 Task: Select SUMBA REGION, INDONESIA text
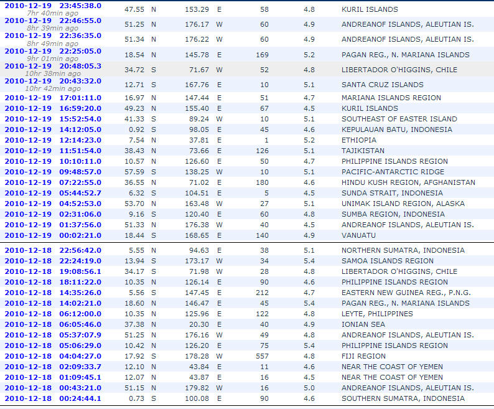tap(393, 214)
